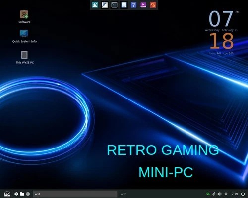The image size is (248, 198).
Task: Open the start menu logo in the taskbar
Action: pos(7,194)
